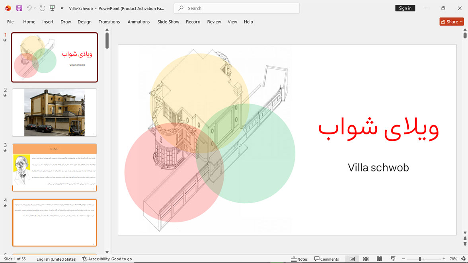Click the zoom slider handle

419,259
